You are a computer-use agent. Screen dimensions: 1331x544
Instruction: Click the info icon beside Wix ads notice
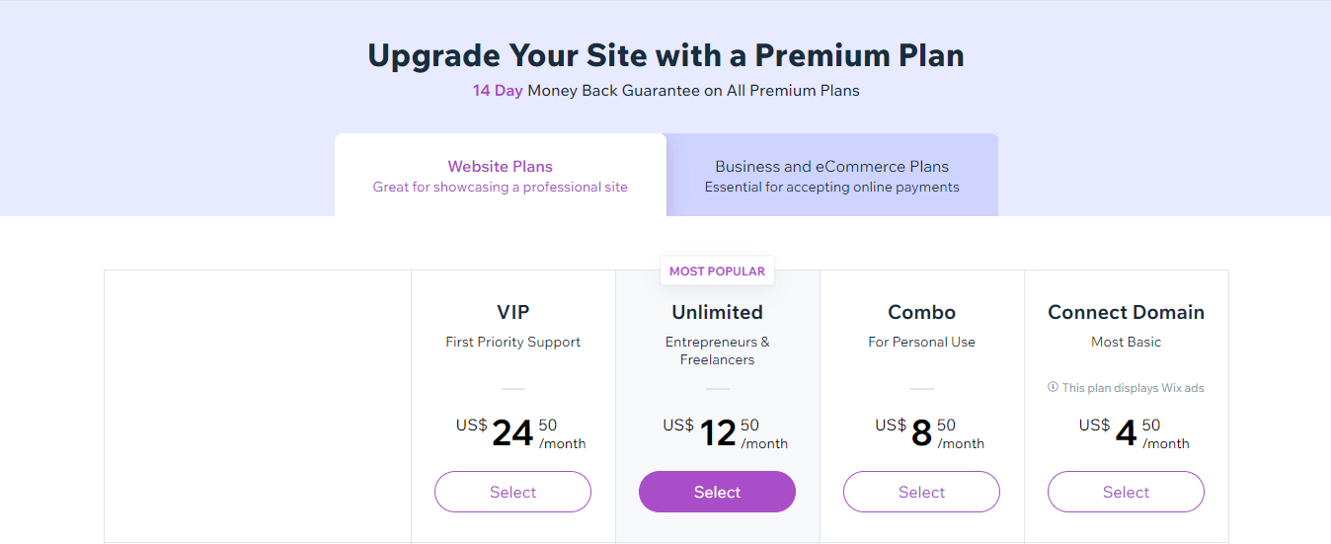pyautogui.click(x=1054, y=388)
